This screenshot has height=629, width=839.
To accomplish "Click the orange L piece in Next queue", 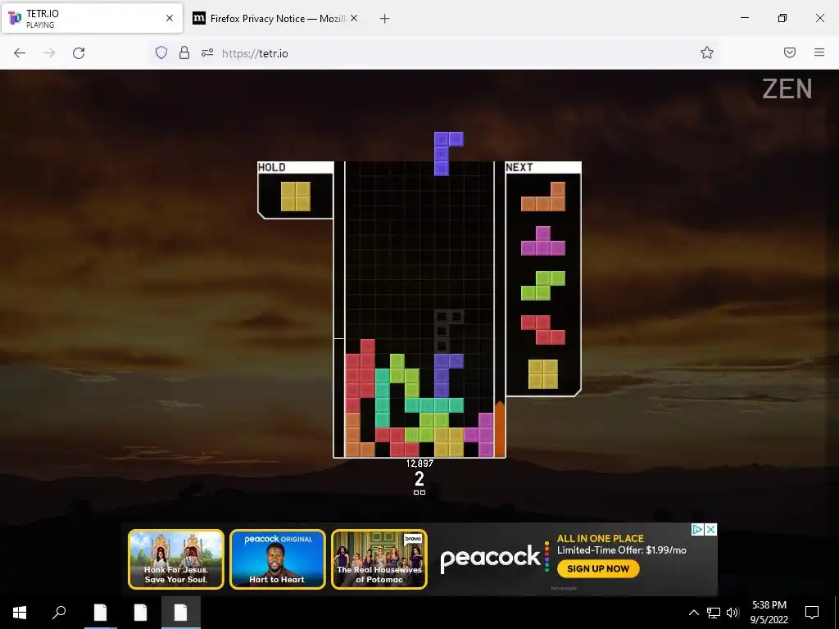I will (x=543, y=197).
